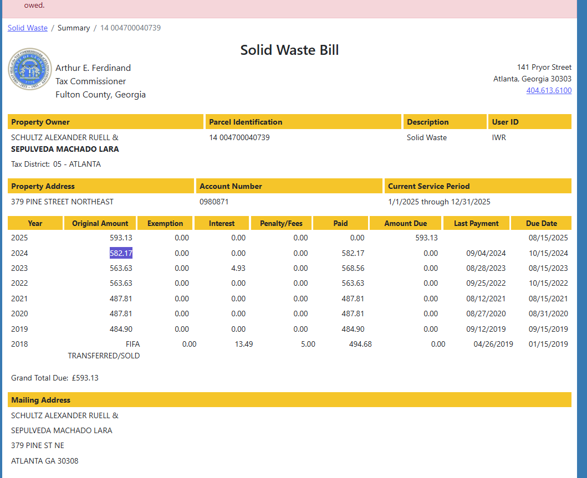Click the Due Date column header
The image size is (587, 478).
(541, 223)
